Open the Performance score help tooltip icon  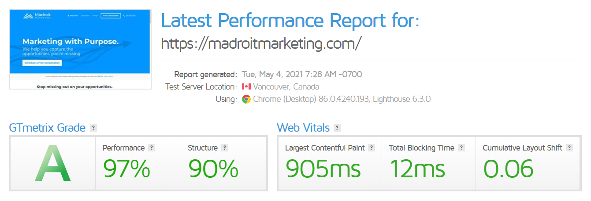coord(152,148)
